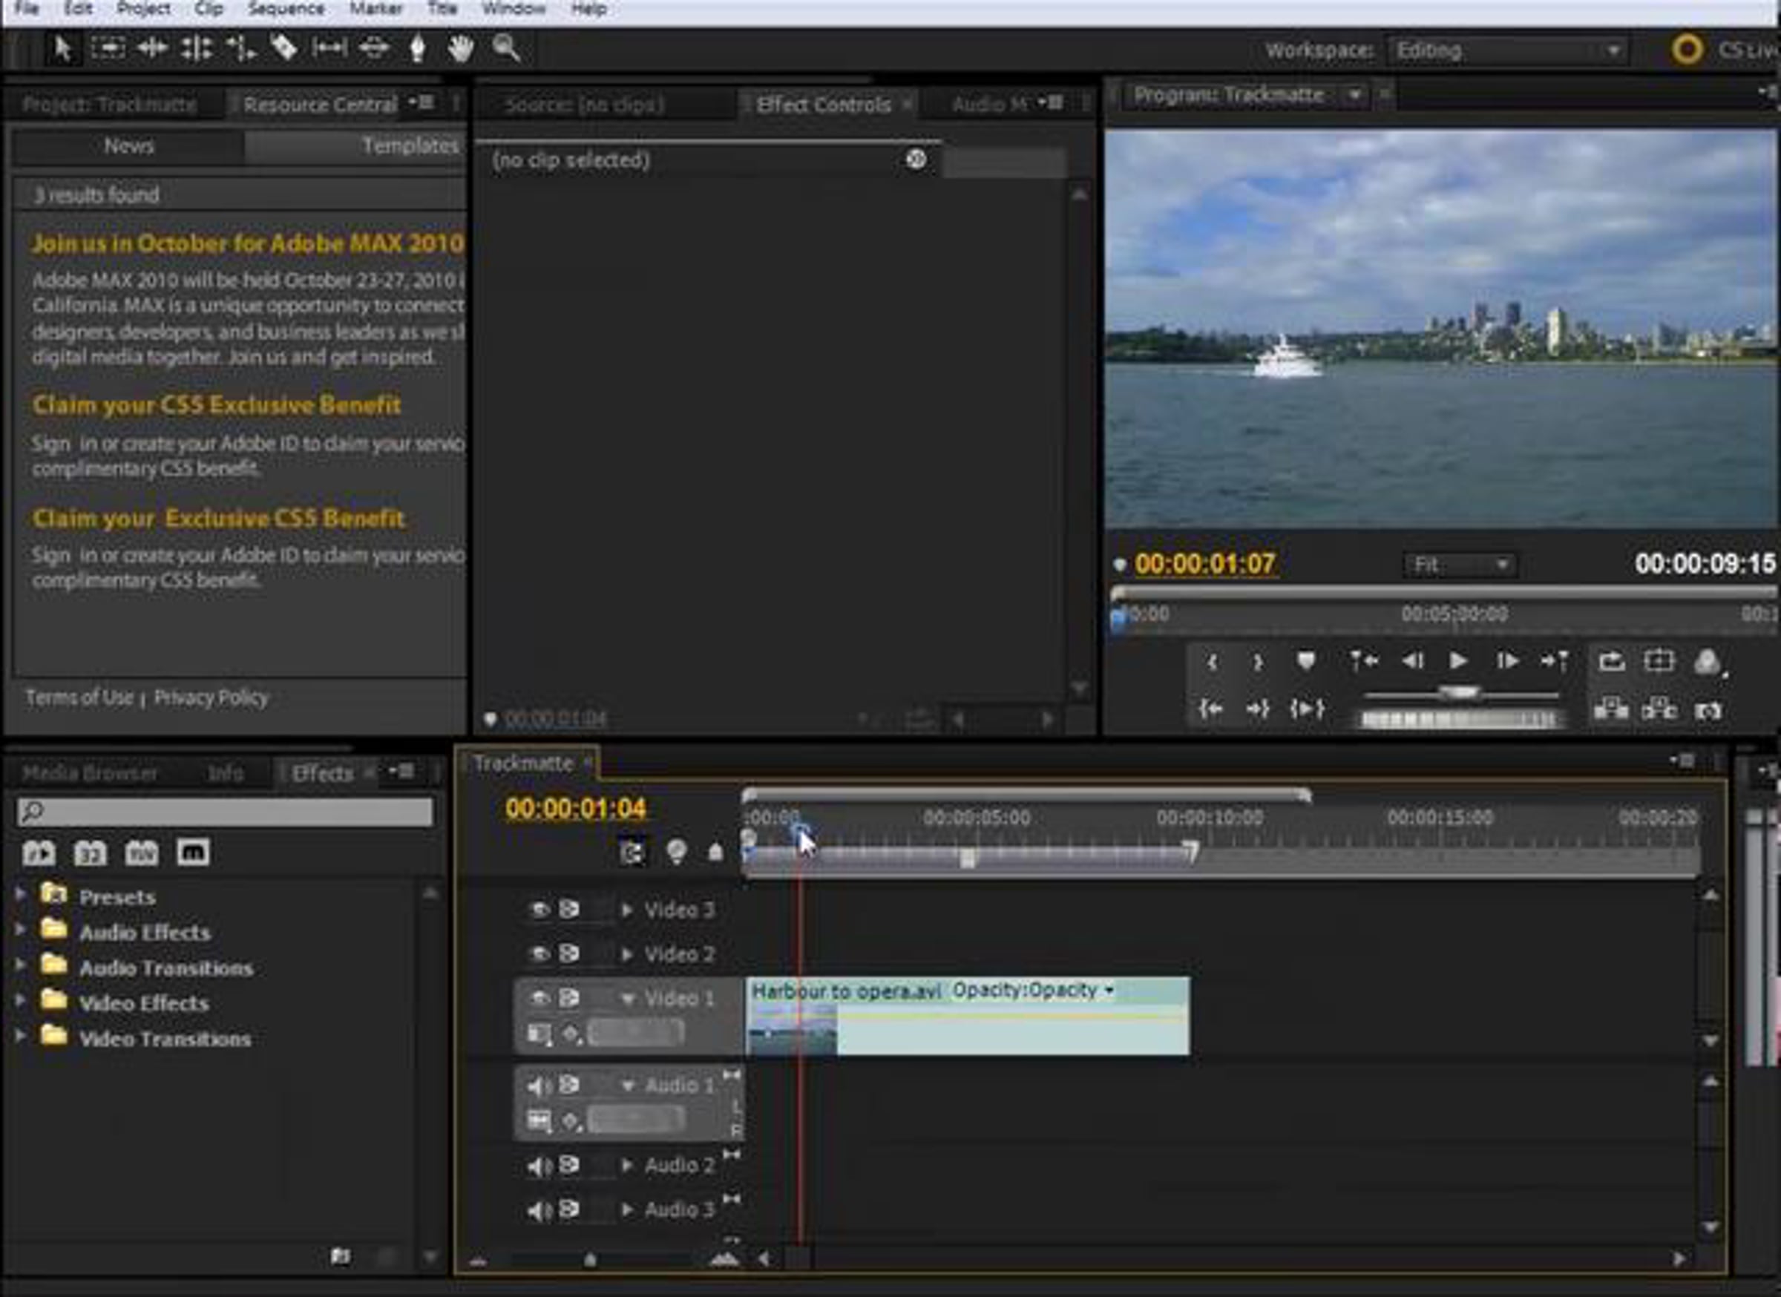Viewport: 1781px width, 1297px height.
Task: Mute the Audio 2 track speaker
Action: click(x=539, y=1166)
